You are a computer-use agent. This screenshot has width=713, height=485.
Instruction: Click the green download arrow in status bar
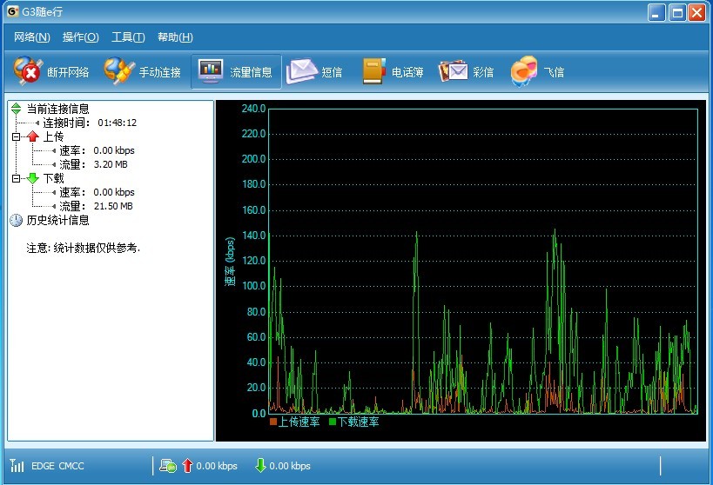(x=260, y=466)
